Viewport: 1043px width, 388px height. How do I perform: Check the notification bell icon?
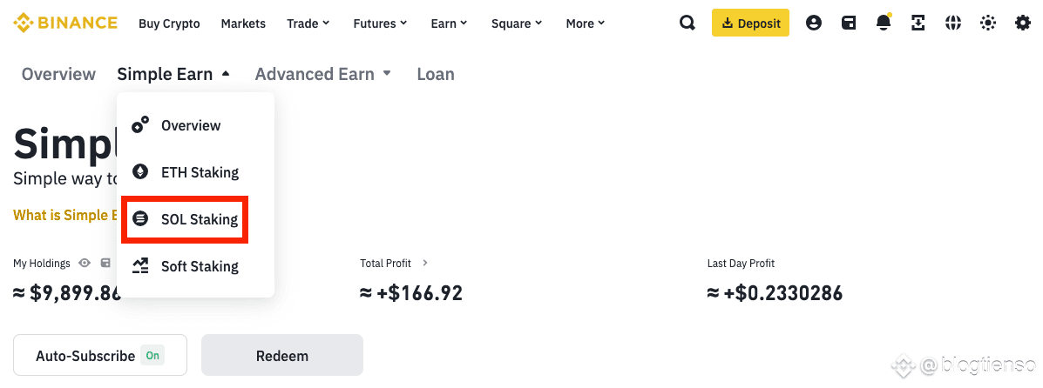point(884,23)
